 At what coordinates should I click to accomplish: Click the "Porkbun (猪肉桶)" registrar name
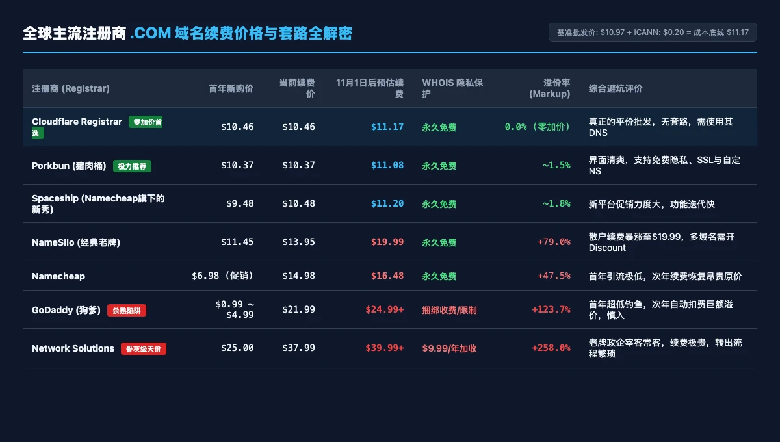70,166
